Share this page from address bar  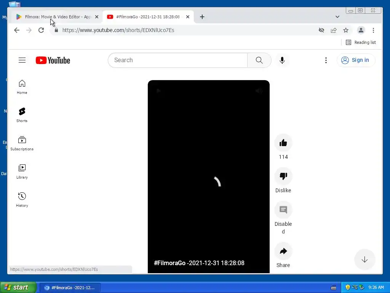334,30
